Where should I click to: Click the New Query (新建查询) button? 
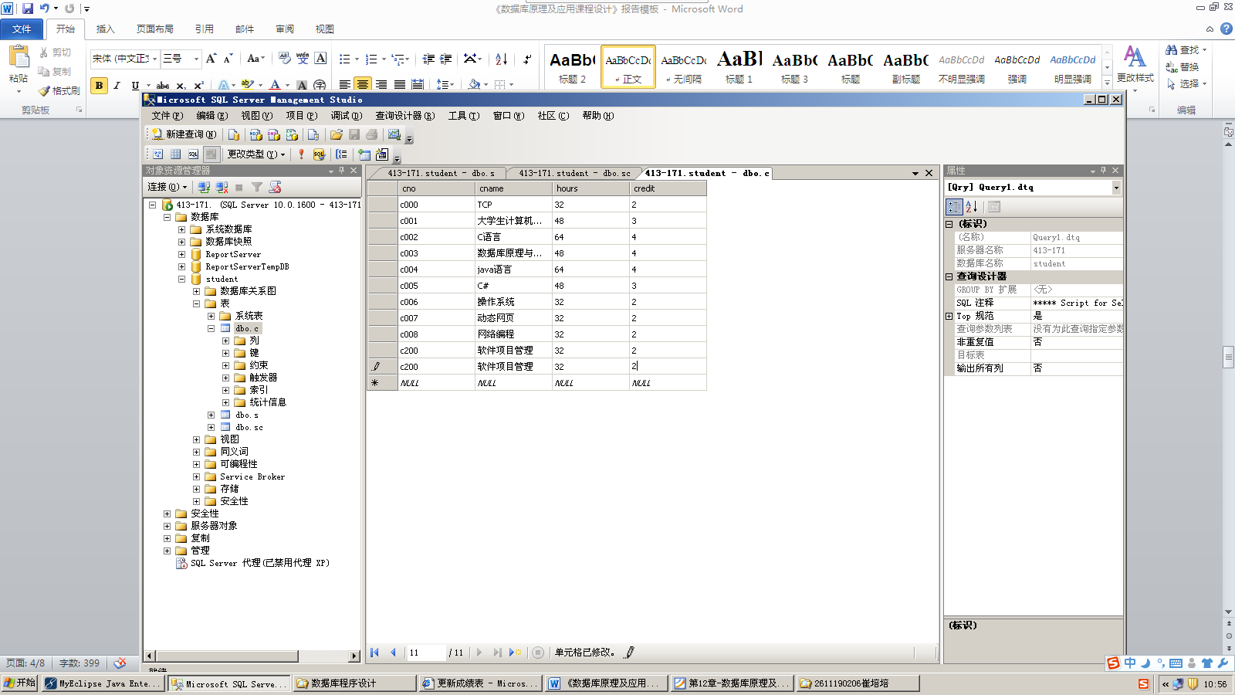(184, 134)
